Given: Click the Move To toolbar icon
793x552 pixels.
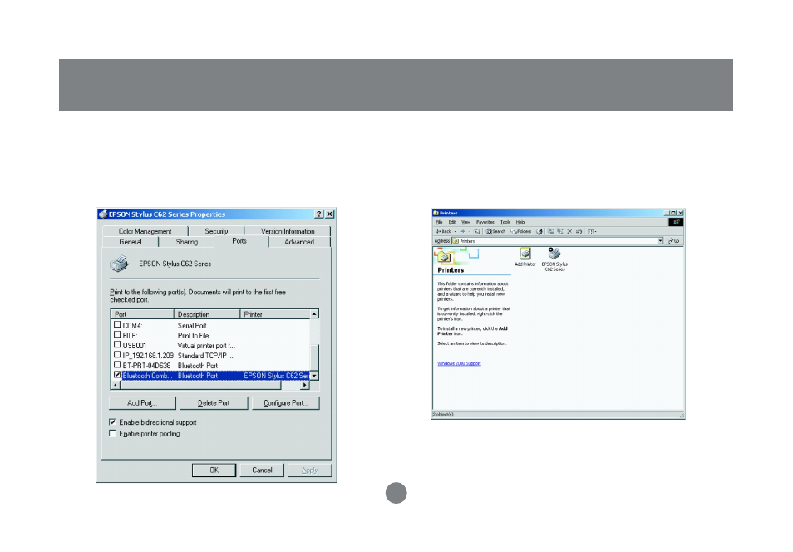Looking at the screenshot, I should [x=551, y=231].
